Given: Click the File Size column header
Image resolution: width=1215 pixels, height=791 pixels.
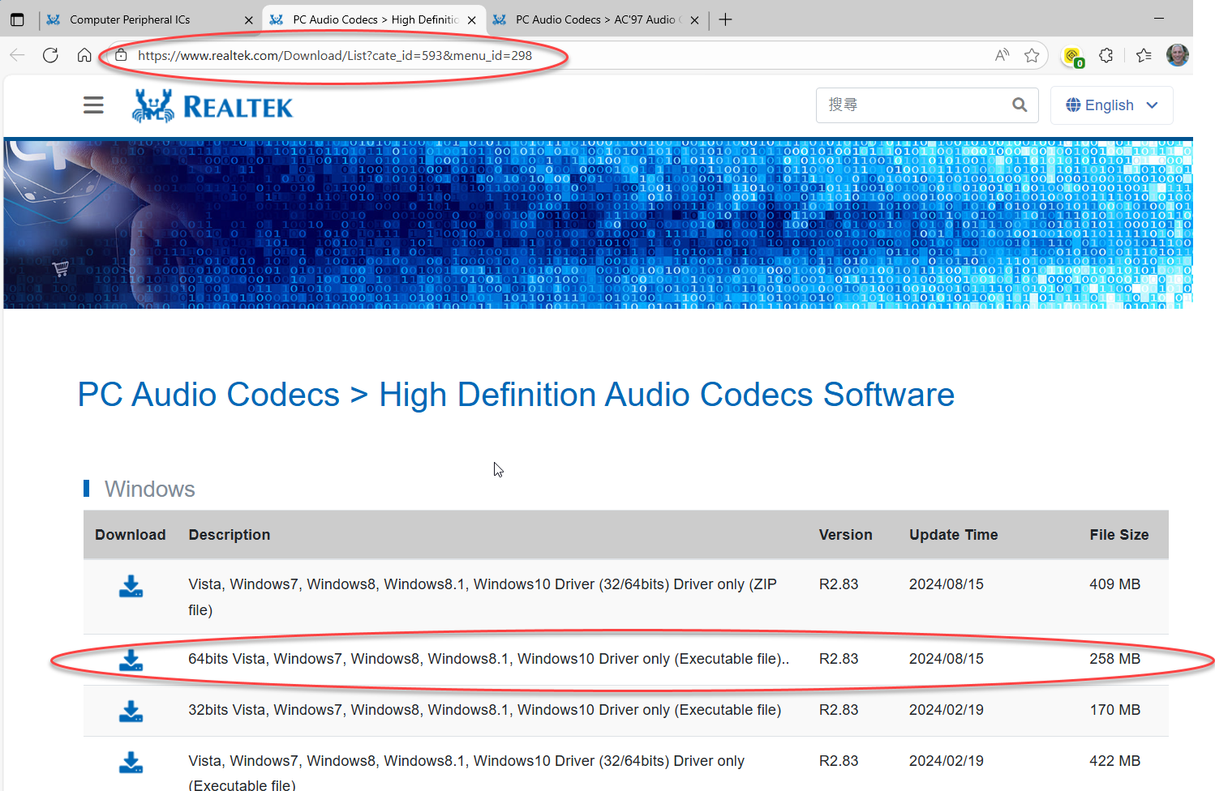Looking at the screenshot, I should pos(1118,535).
